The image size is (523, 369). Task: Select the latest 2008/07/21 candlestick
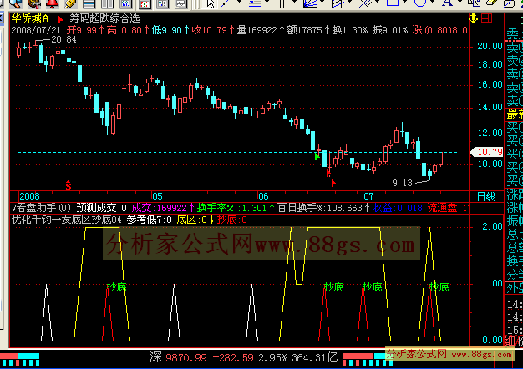pyautogui.click(x=441, y=159)
